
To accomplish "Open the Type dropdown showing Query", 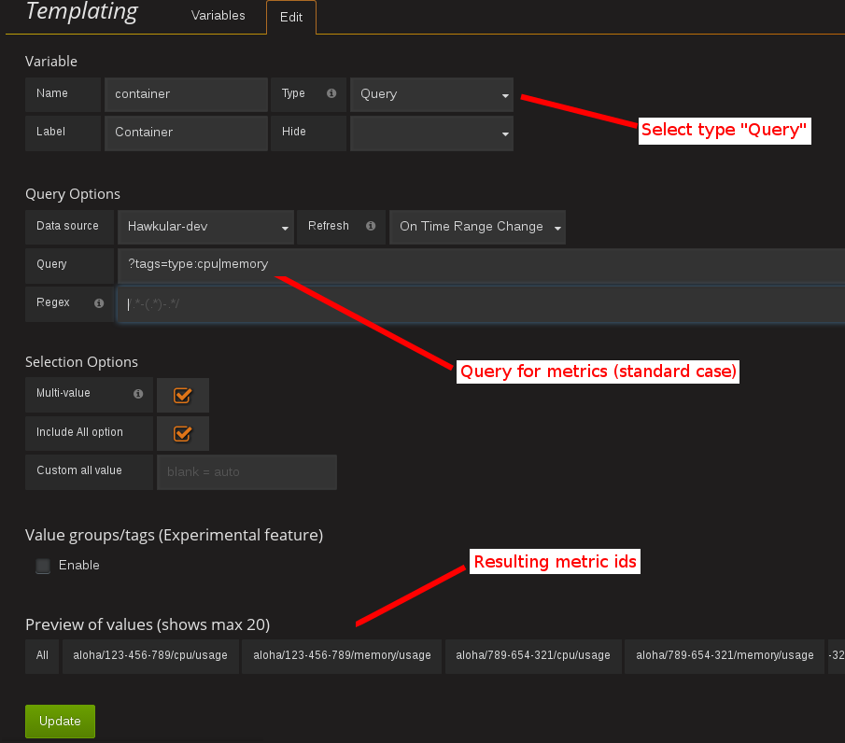I will 431,94.
